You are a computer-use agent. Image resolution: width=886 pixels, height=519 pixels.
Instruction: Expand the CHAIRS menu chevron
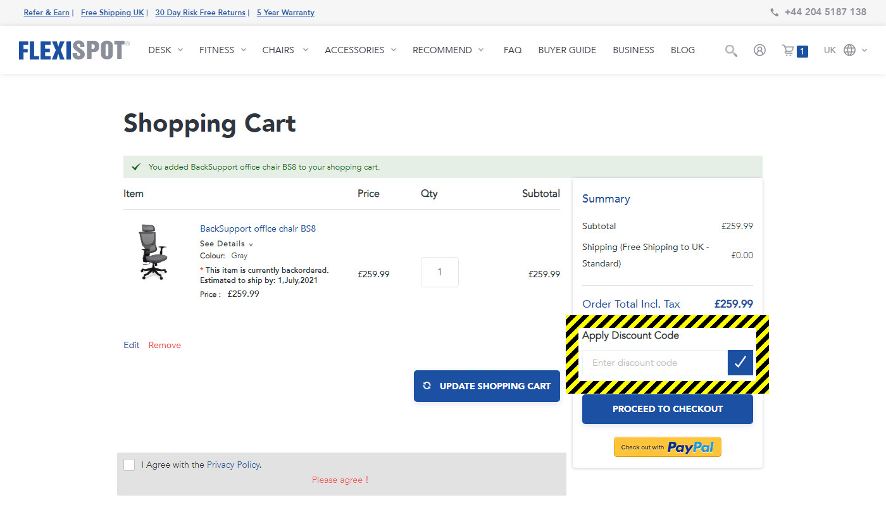(305, 50)
